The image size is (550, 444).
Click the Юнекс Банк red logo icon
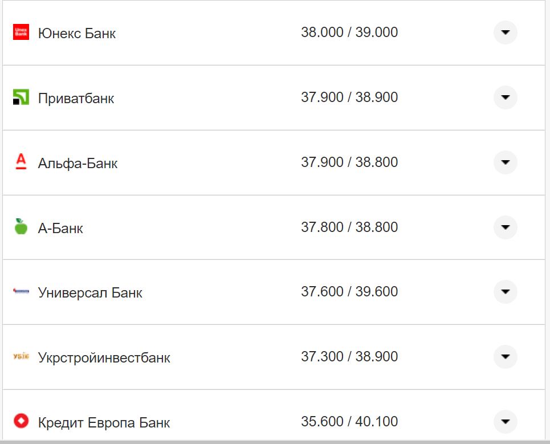click(x=21, y=32)
